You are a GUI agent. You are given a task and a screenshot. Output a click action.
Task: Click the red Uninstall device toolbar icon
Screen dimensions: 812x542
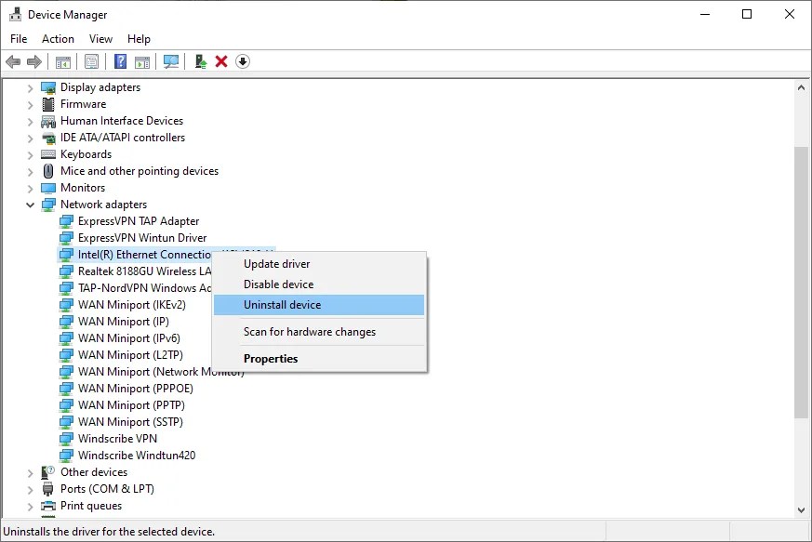coord(220,61)
